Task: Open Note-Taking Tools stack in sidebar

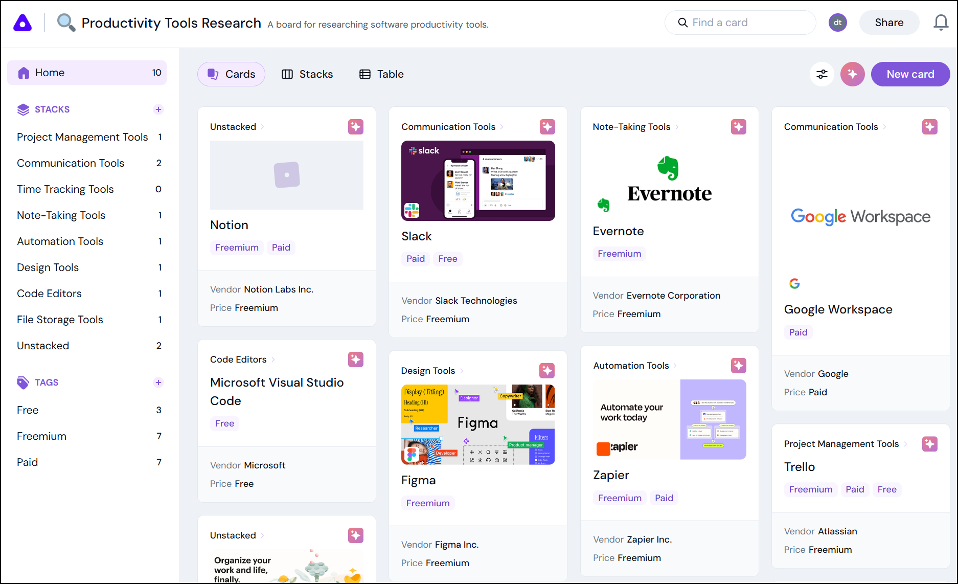Action: point(89,215)
